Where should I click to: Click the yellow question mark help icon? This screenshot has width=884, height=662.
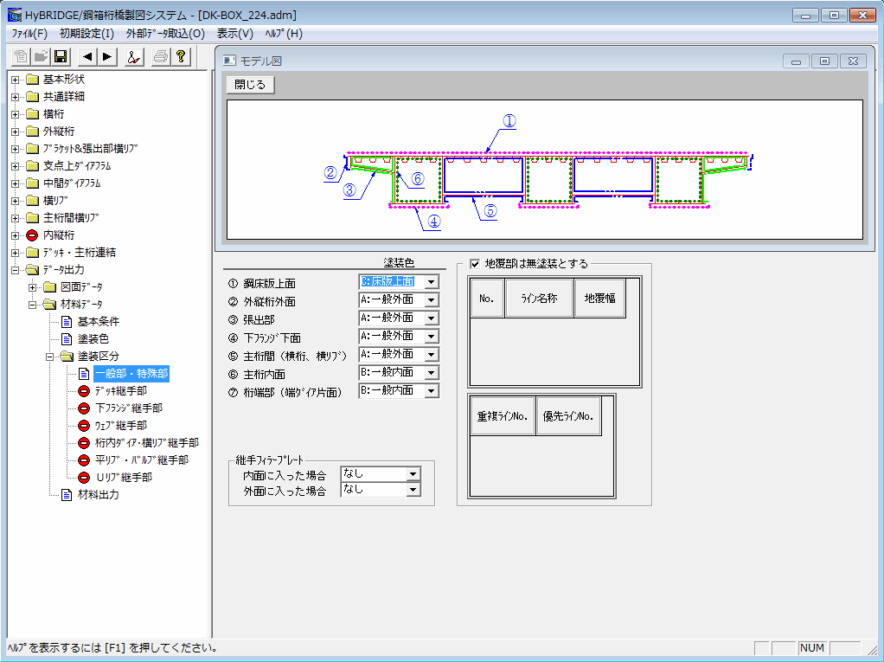coord(180,57)
